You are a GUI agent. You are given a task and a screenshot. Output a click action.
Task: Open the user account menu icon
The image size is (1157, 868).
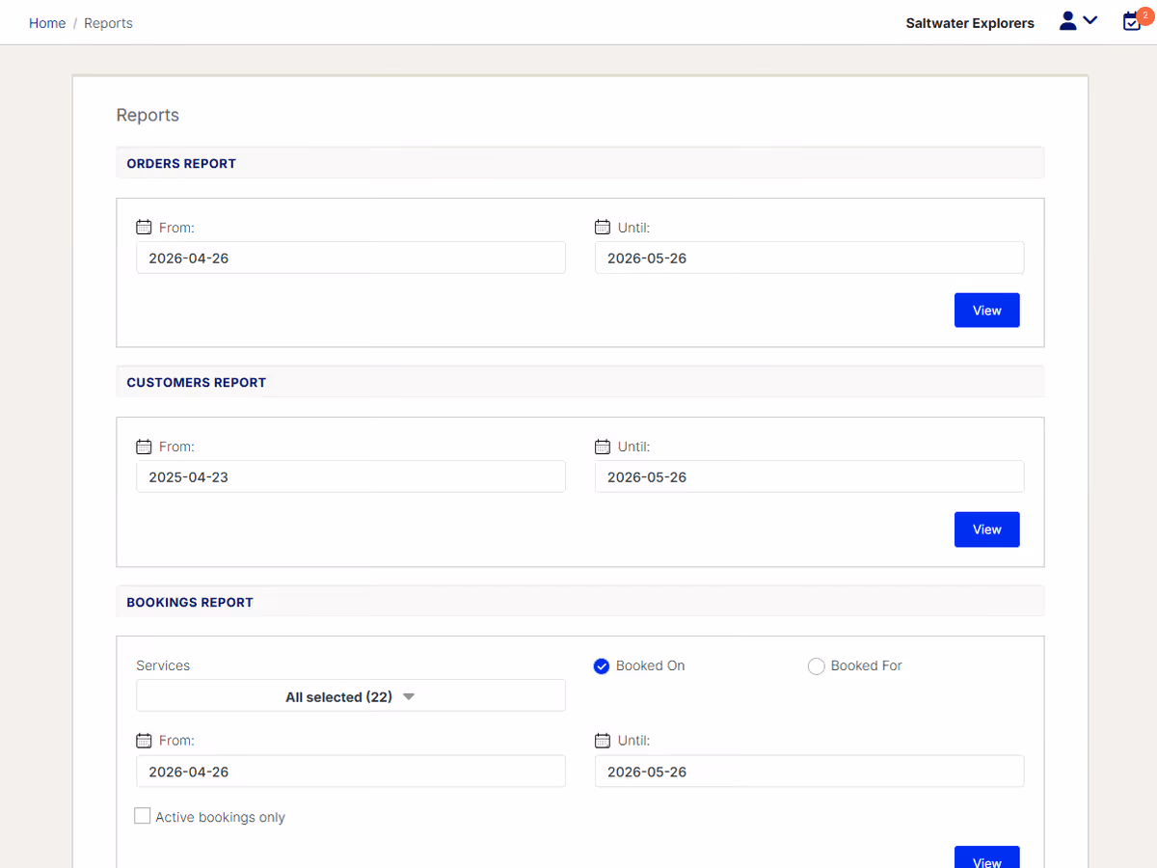coord(1078,21)
